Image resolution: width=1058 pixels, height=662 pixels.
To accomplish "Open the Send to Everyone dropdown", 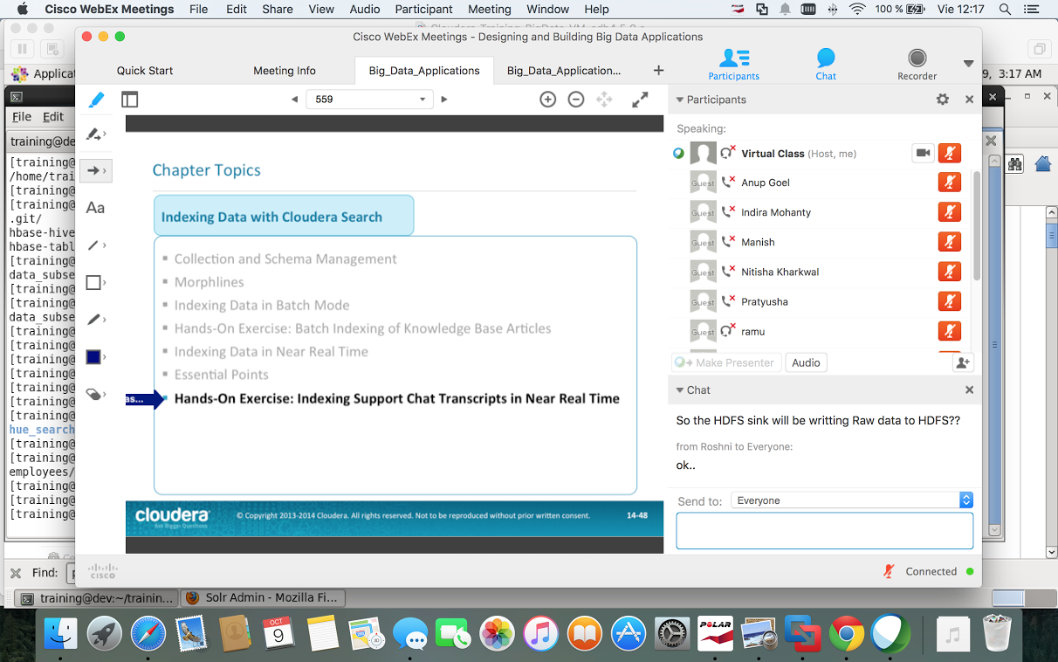I will coord(852,500).
